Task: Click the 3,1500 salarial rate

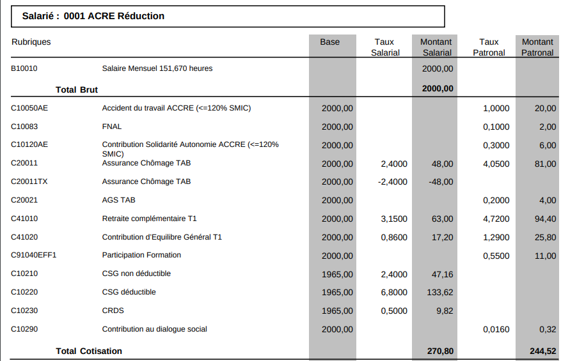Action: [x=394, y=219]
